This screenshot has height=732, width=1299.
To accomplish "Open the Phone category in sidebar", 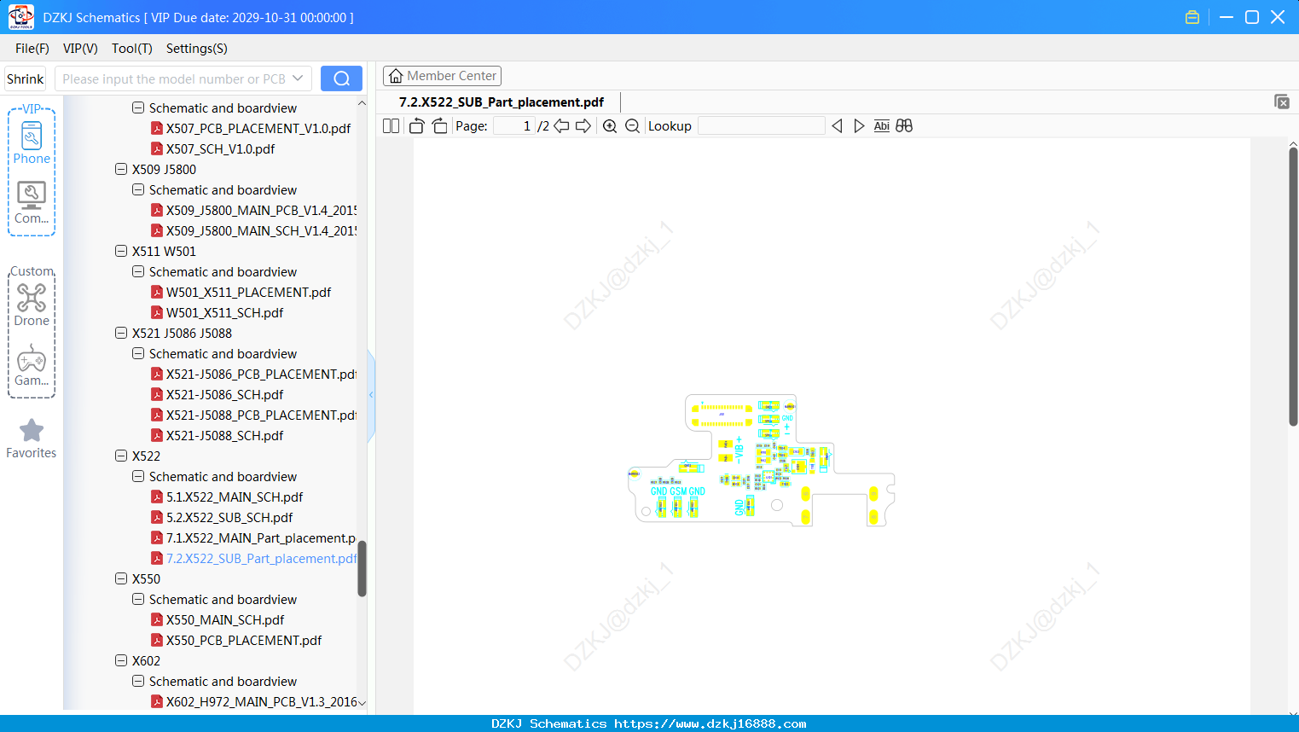I will 32,142.
